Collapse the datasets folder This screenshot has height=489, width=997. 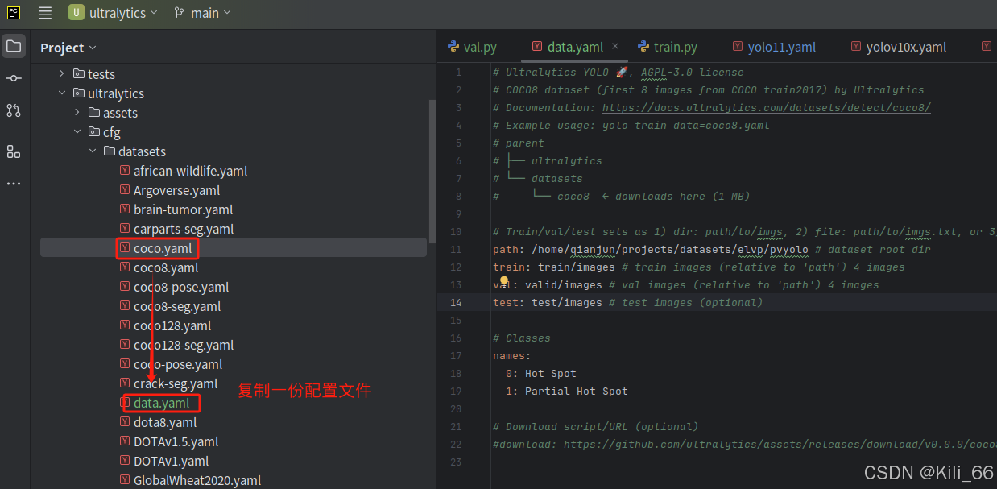93,151
